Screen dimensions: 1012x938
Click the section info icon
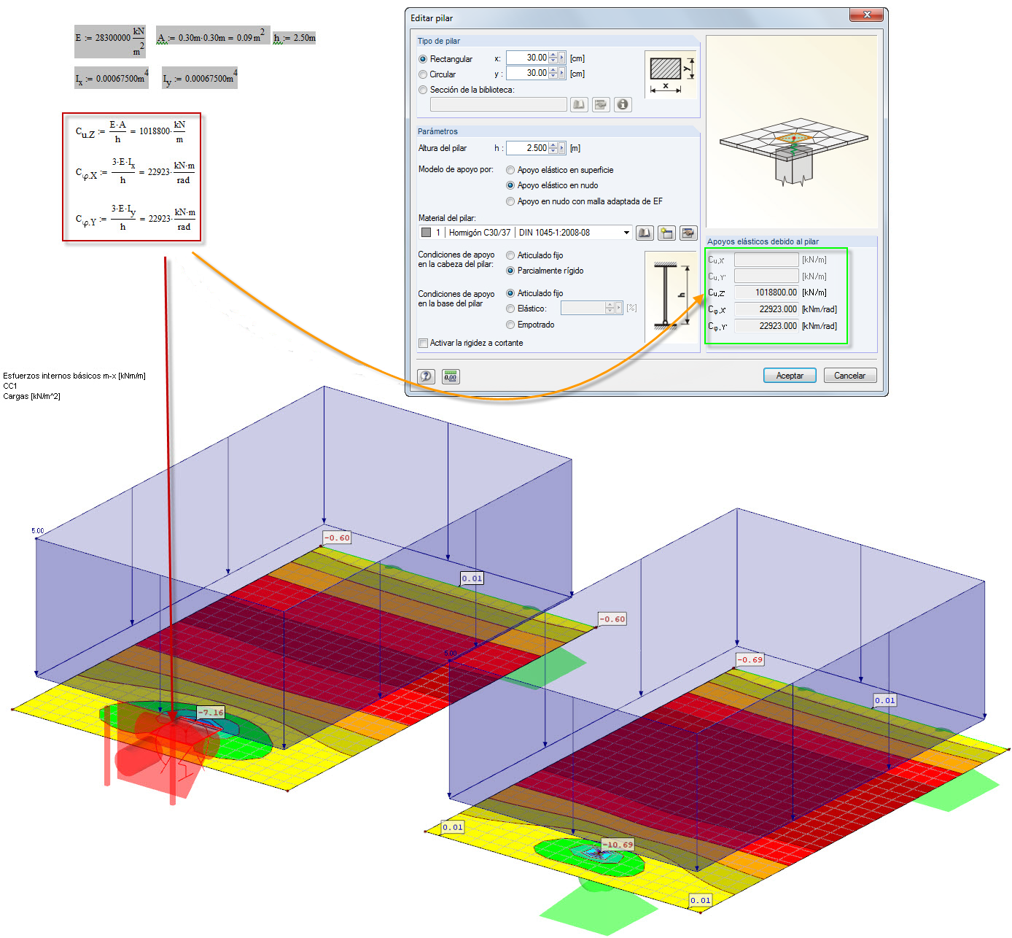623,104
